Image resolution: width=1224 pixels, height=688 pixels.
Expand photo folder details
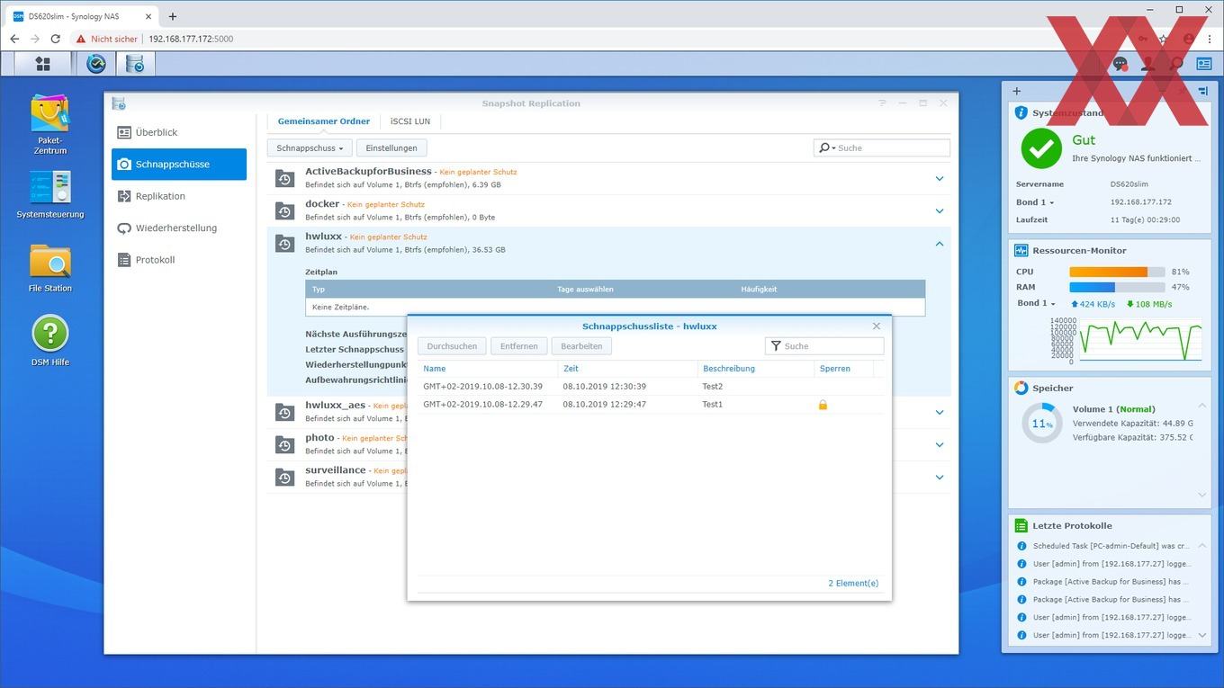point(939,444)
